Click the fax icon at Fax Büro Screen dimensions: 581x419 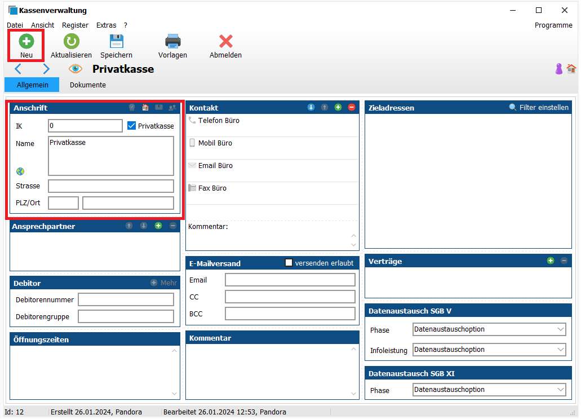coord(192,188)
